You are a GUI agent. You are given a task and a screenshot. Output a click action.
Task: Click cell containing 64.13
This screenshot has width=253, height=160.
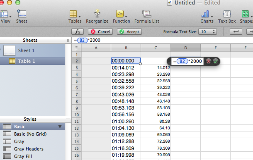(156, 128)
